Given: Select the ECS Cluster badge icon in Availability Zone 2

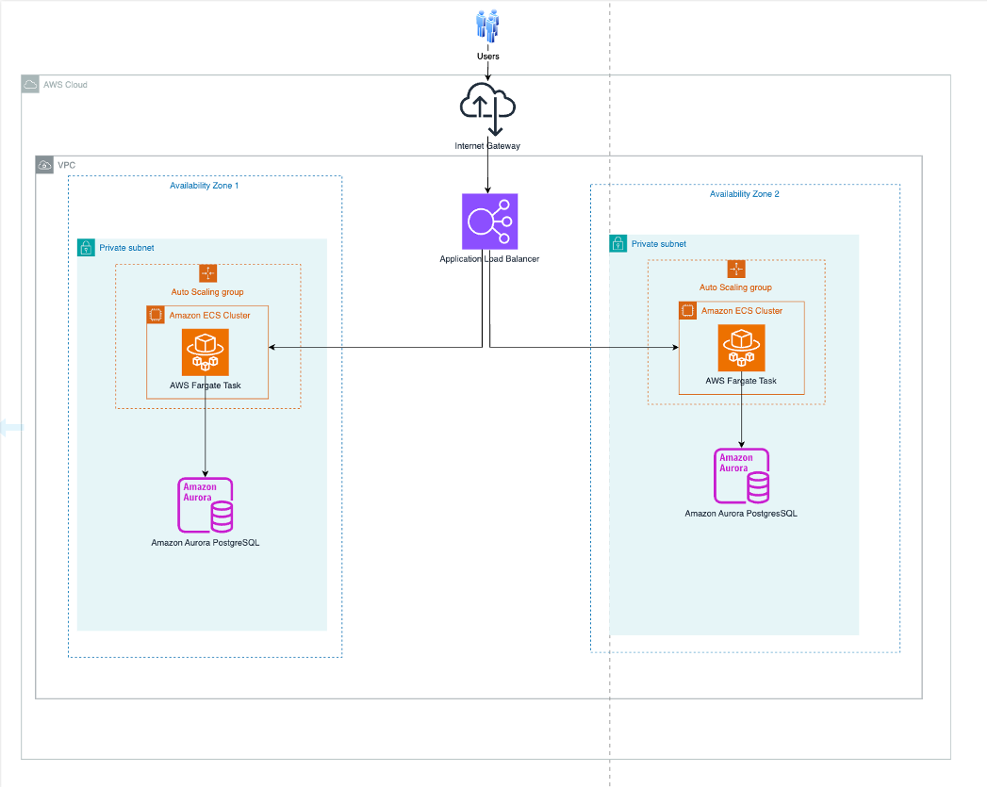Looking at the screenshot, I should pyautogui.click(x=687, y=310).
